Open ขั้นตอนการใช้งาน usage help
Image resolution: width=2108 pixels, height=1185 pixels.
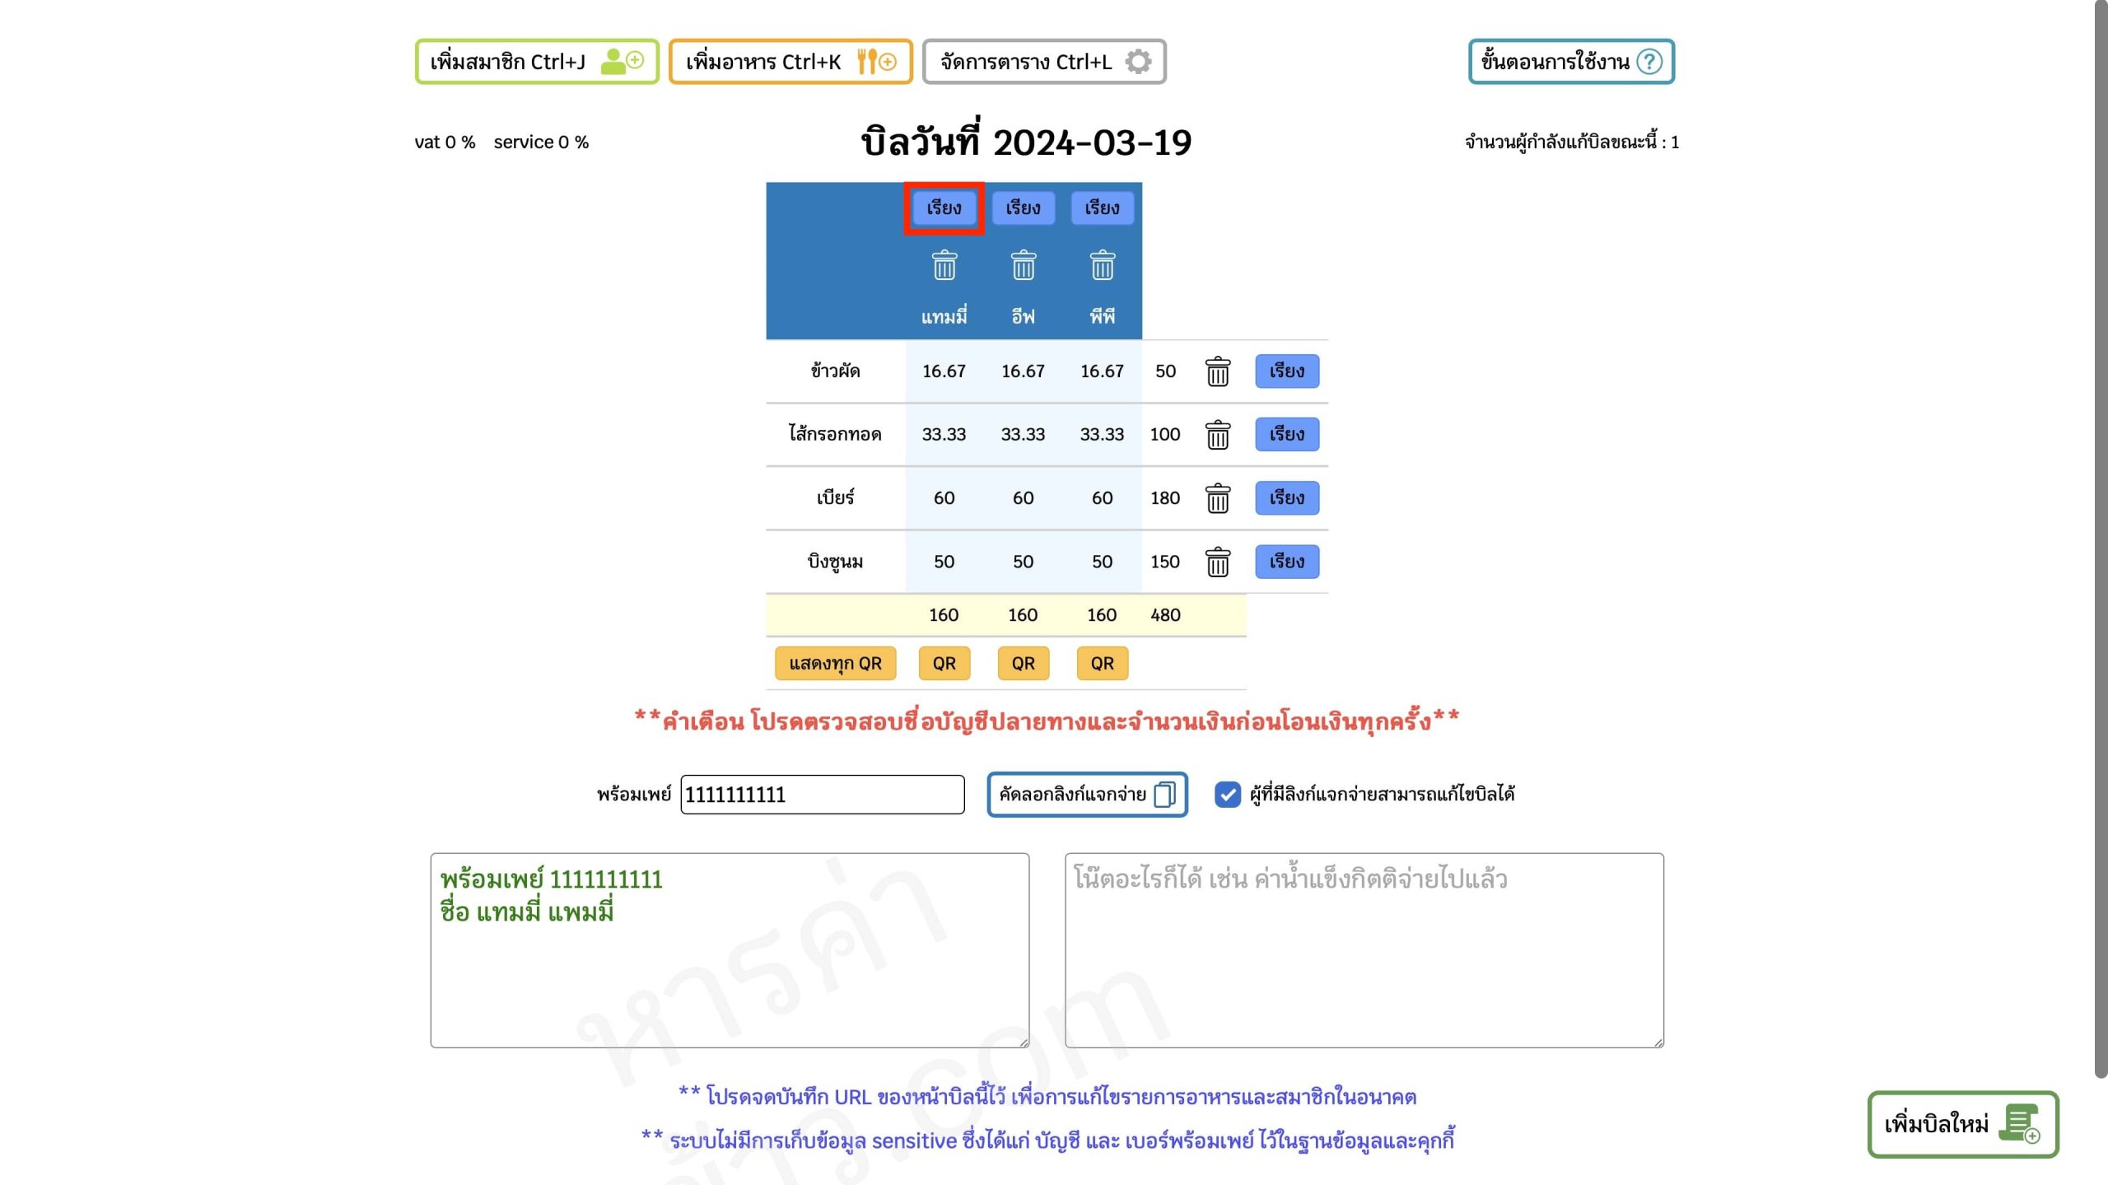click(1570, 62)
